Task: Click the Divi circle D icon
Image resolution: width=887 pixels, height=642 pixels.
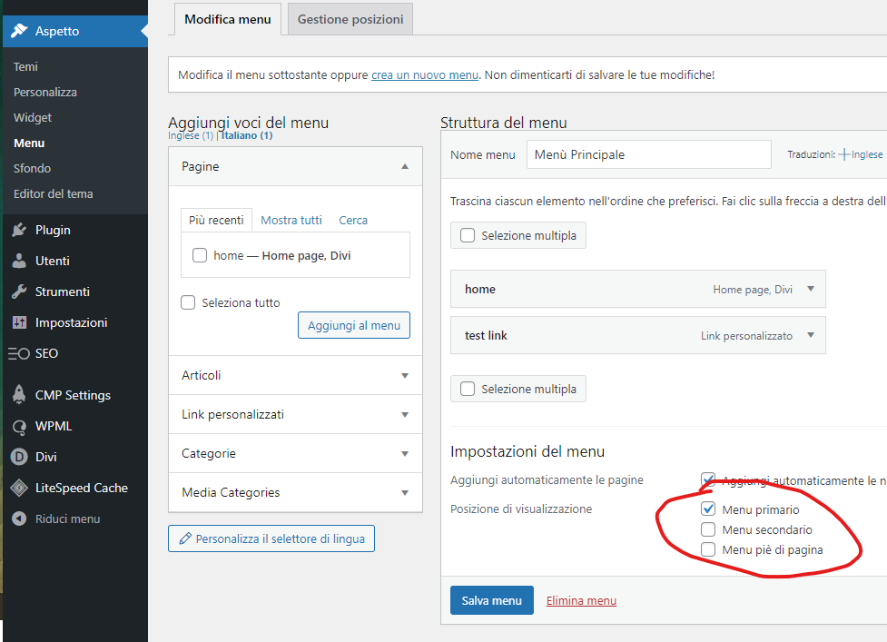Action: click(19, 457)
